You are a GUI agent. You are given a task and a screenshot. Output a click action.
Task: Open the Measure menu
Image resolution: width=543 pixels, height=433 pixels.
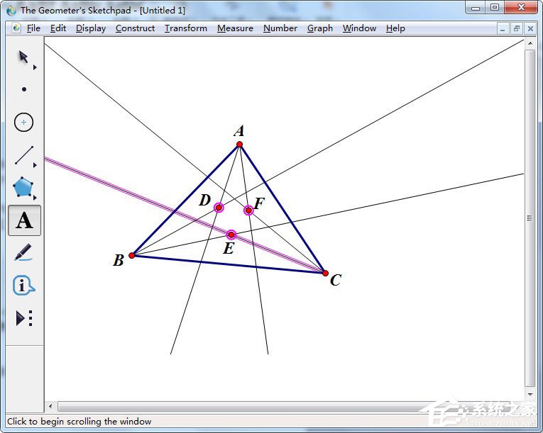coord(235,28)
